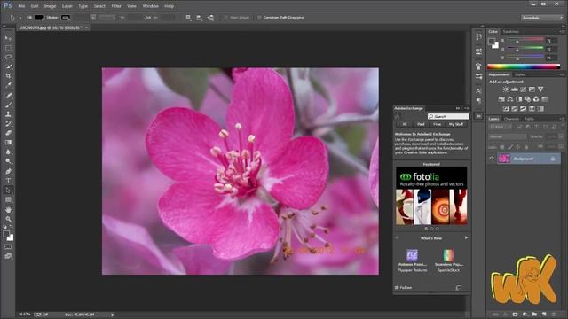Hide the Background layer
The image size is (568, 319).
click(492, 159)
